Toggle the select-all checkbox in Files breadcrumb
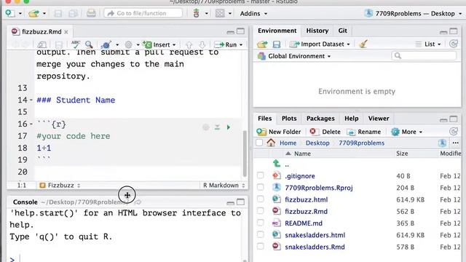The height and width of the screenshot is (262, 466). tap(259, 143)
